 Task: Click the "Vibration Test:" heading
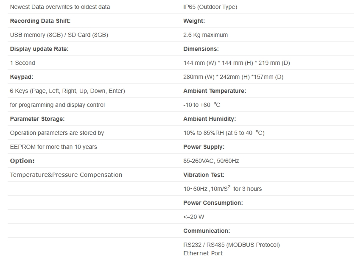coord(204,175)
